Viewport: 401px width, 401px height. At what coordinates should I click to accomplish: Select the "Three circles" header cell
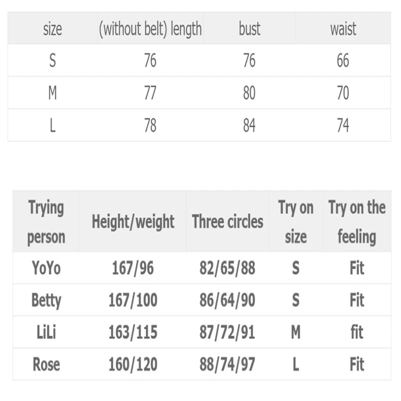point(228,222)
